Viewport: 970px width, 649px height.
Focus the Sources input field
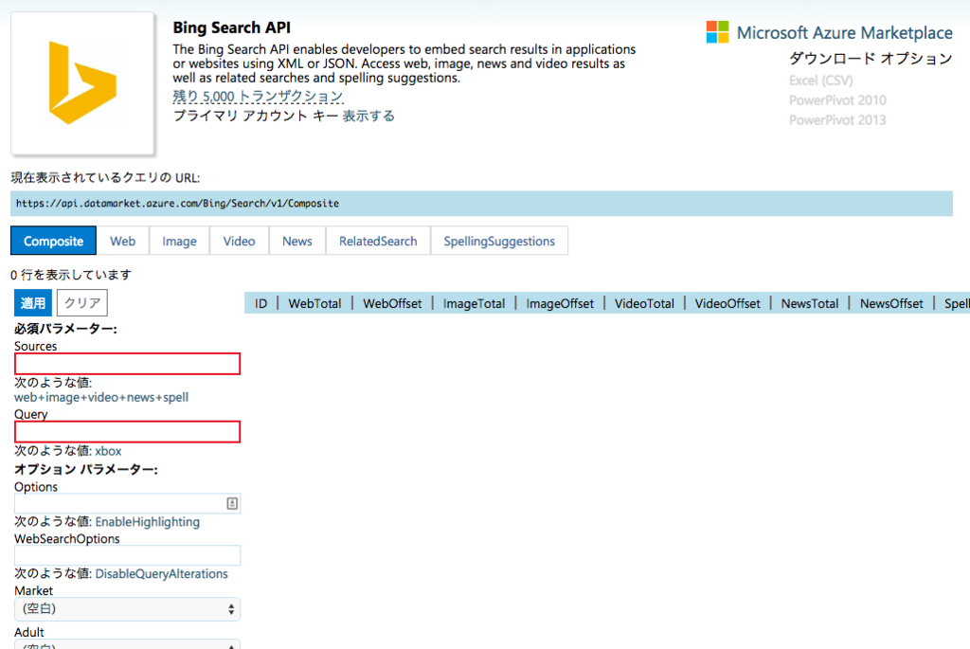pos(128,364)
